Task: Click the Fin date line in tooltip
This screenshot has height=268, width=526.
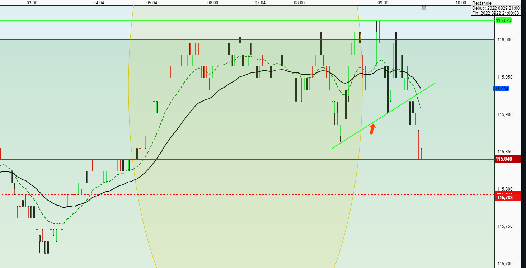Action: pos(496,13)
